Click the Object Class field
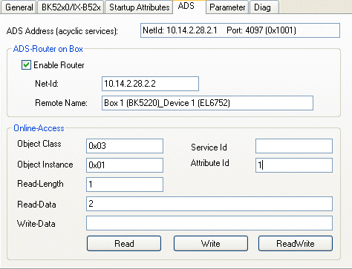 [x=125, y=146]
